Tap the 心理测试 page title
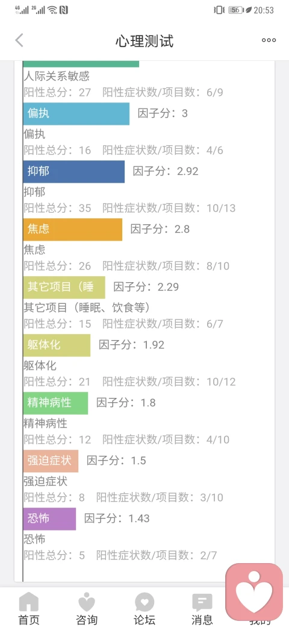289x627 pixels. [144, 41]
